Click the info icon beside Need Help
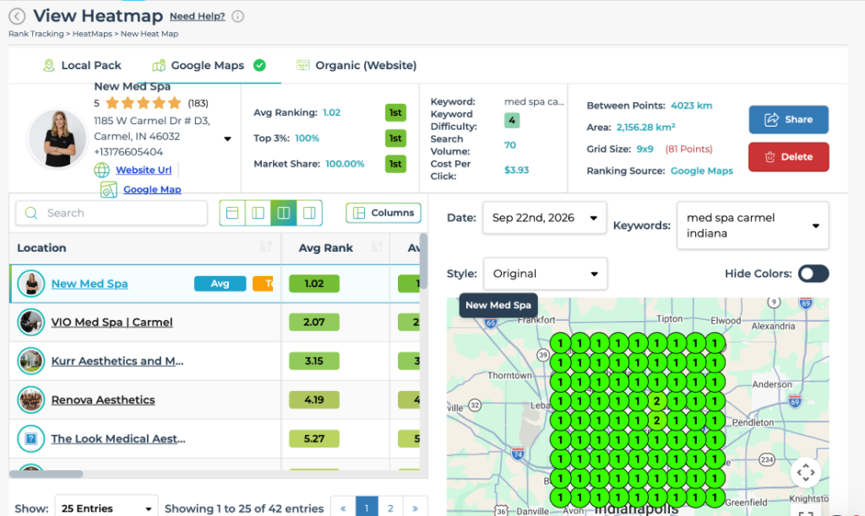Image resolution: width=865 pixels, height=516 pixels. [237, 17]
